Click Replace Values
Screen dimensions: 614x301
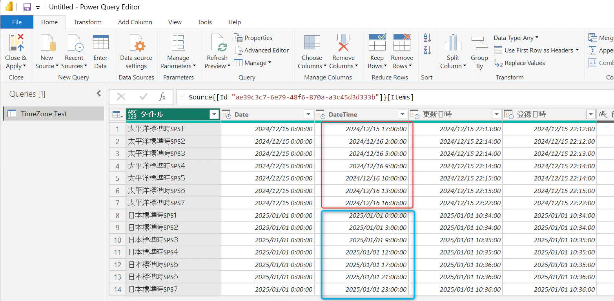pyautogui.click(x=519, y=63)
